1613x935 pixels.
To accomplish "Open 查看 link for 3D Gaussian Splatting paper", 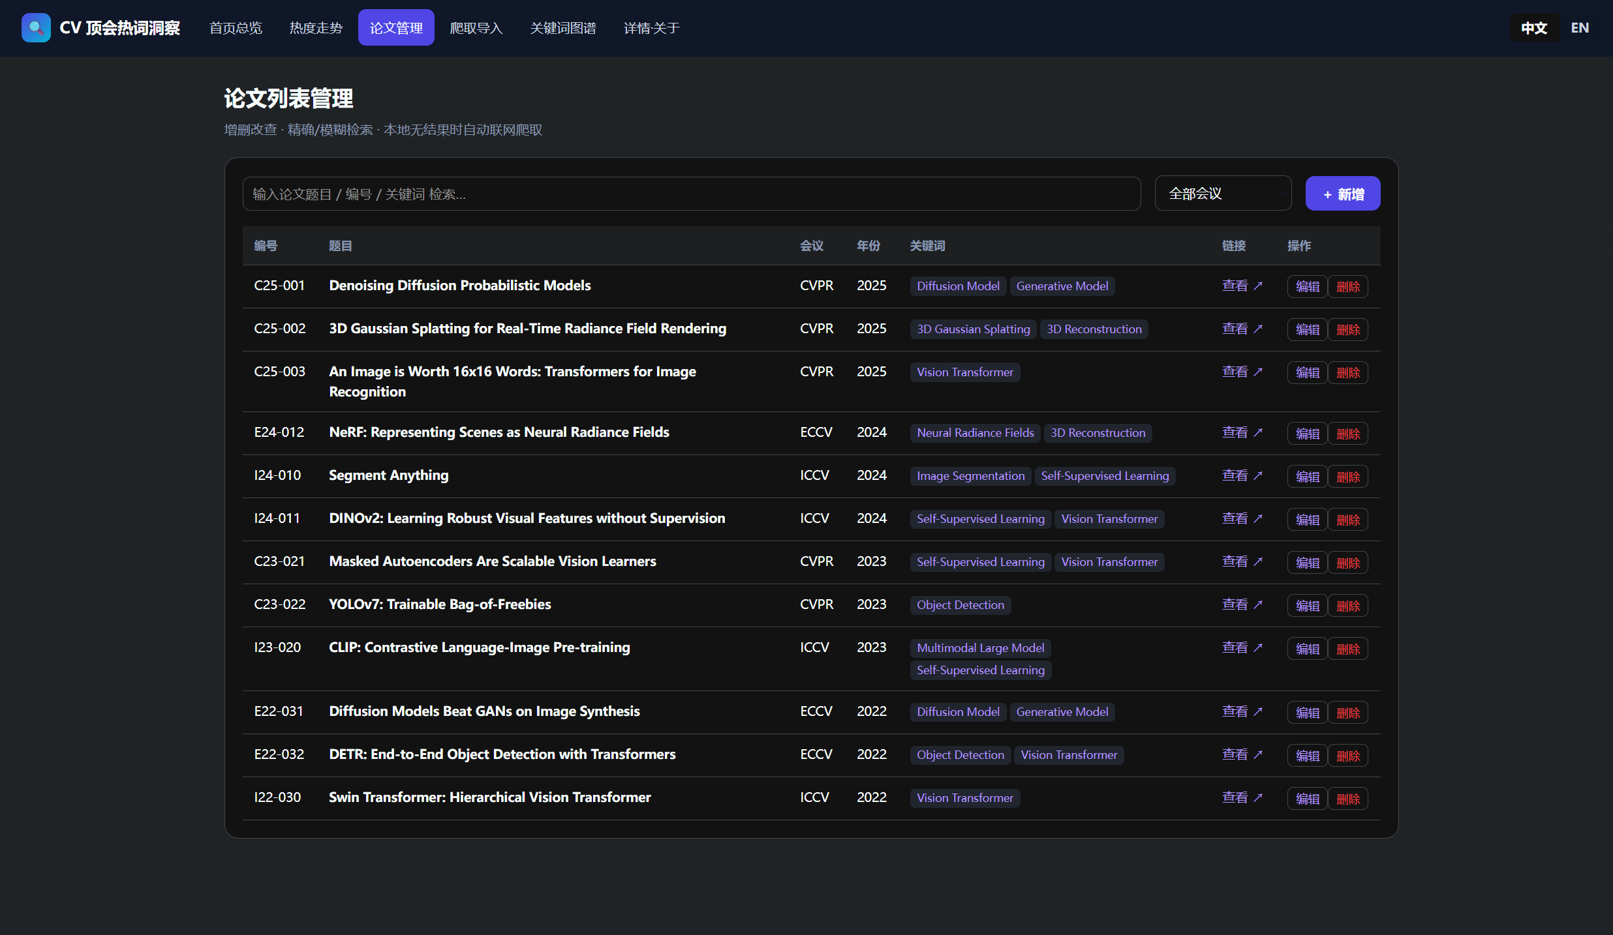I will (x=1242, y=329).
